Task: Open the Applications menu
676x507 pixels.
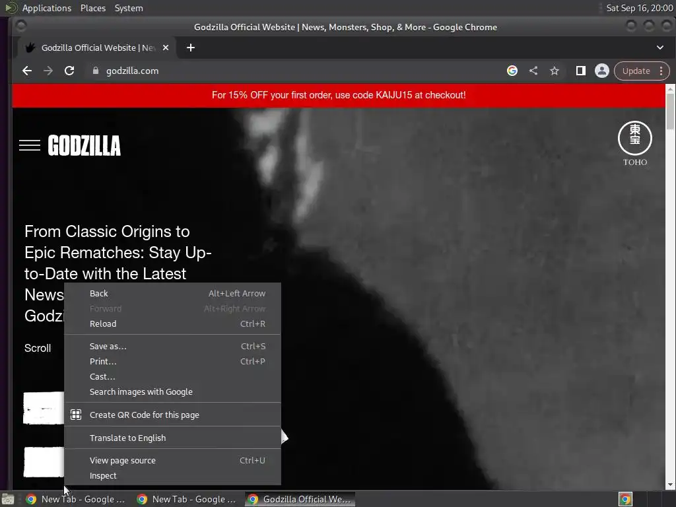Action: click(x=47, y=8)
